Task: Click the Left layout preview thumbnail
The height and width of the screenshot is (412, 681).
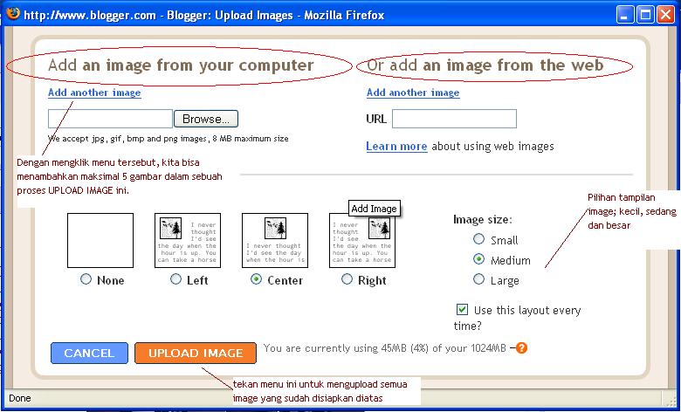Action: point(188,241)
